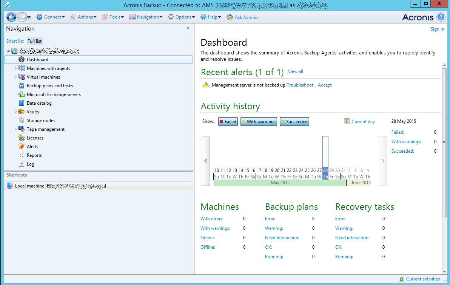Viewport: 450px width, 285px height.
Task: Open the Actions menu
Action: [x=83, y=17]
